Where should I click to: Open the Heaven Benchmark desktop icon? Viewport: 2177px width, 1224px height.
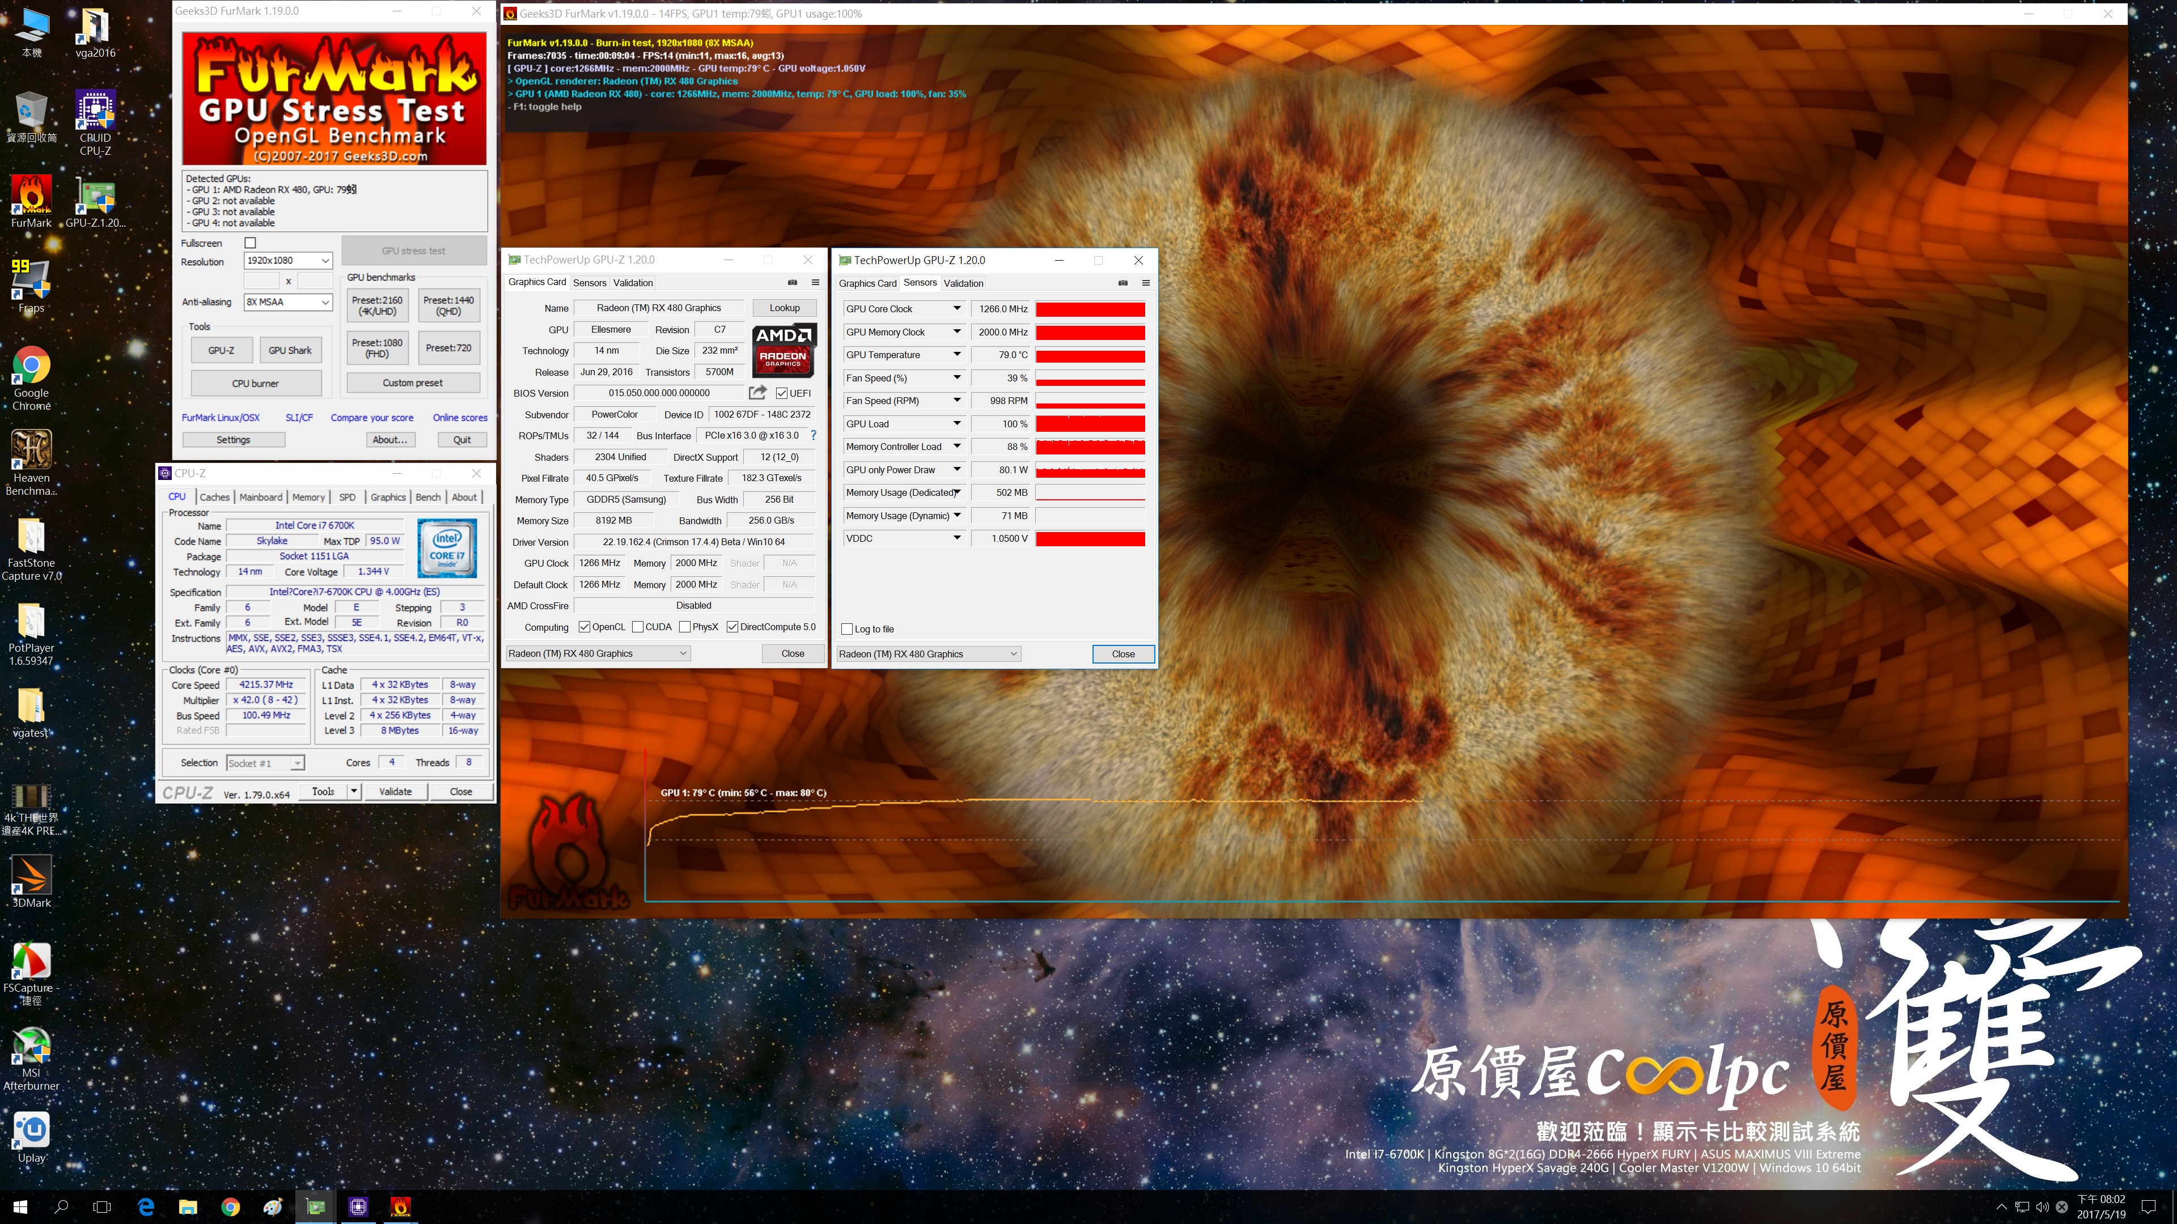click(x=31, y=462)
